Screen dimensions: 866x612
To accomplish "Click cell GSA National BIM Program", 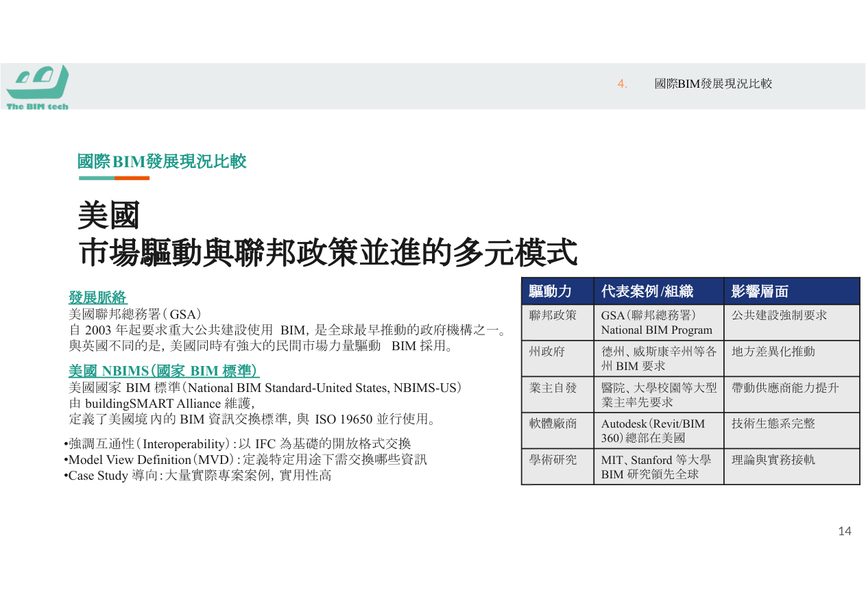I will tap(658, 323).
